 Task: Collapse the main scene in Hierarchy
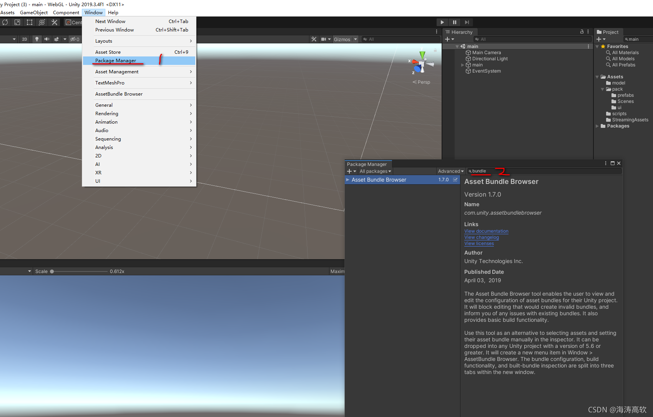(457, 46)
